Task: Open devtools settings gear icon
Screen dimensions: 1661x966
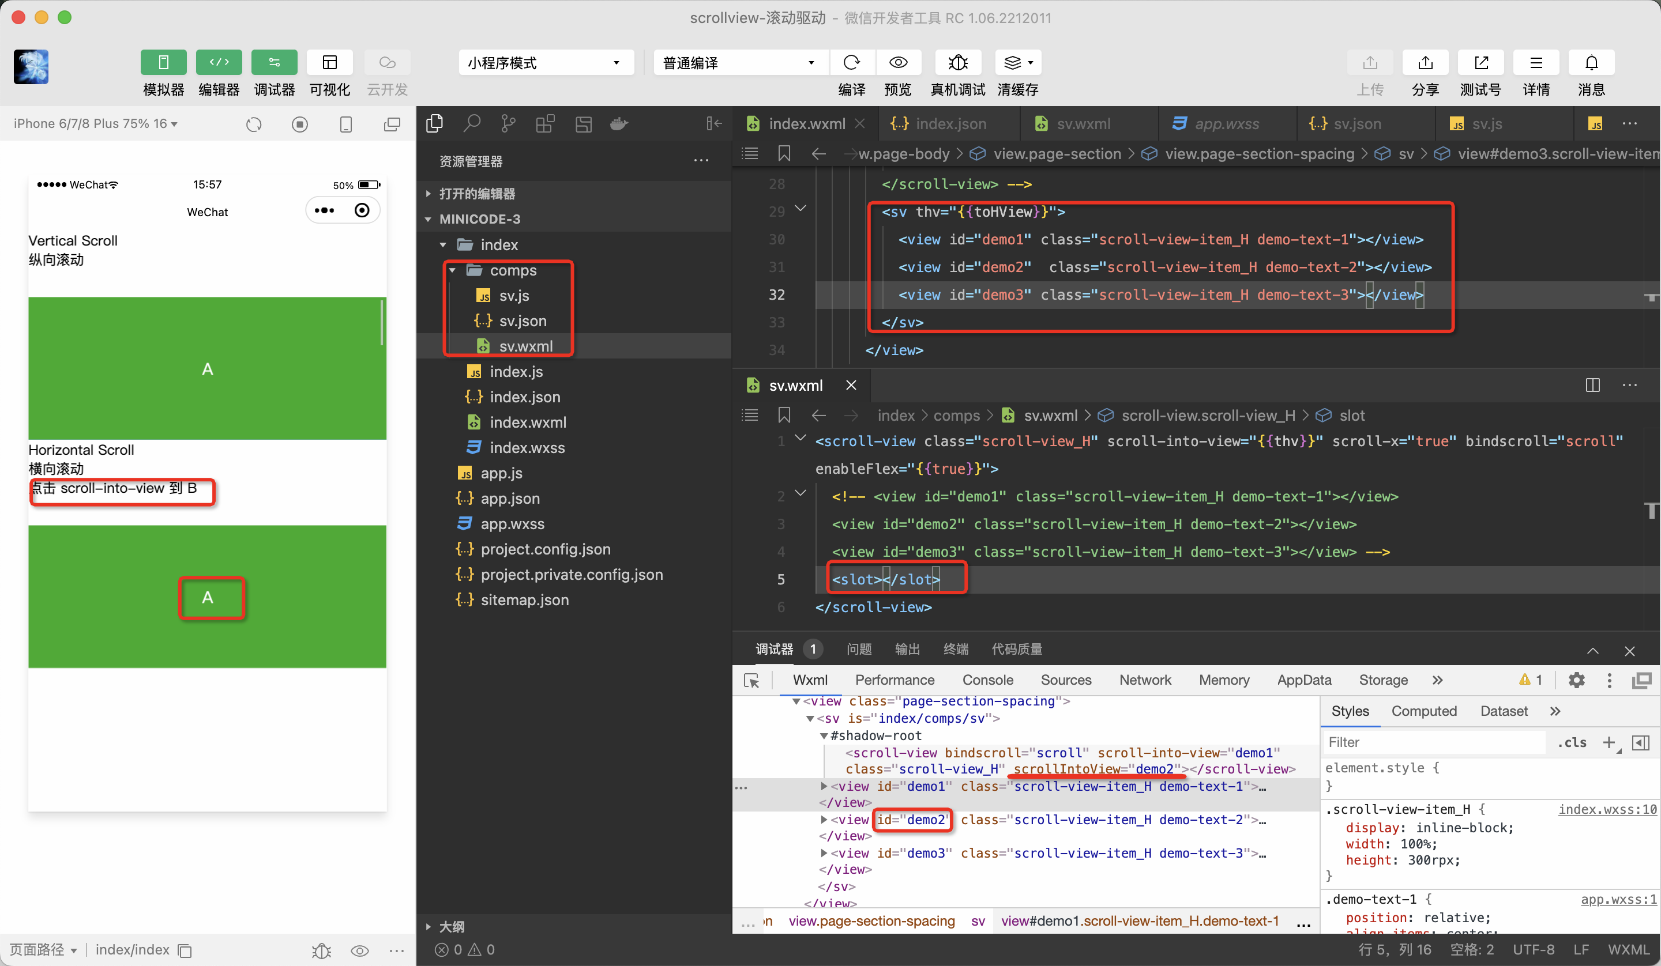Action: [1576, 680]
